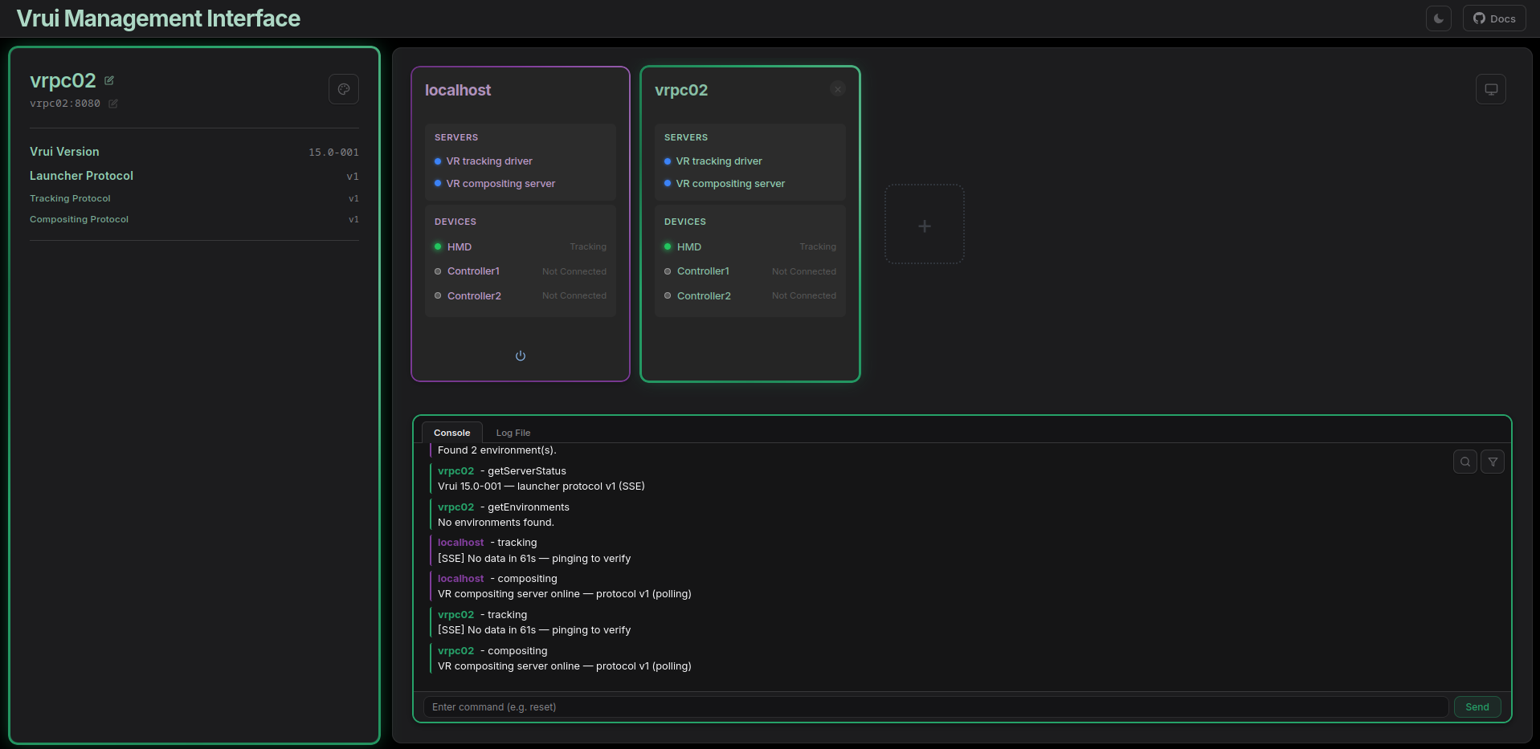Click the 15.0-001 version value
Image resolution: width=1540 pixels, height=749 pixels.
pos(333,153)
